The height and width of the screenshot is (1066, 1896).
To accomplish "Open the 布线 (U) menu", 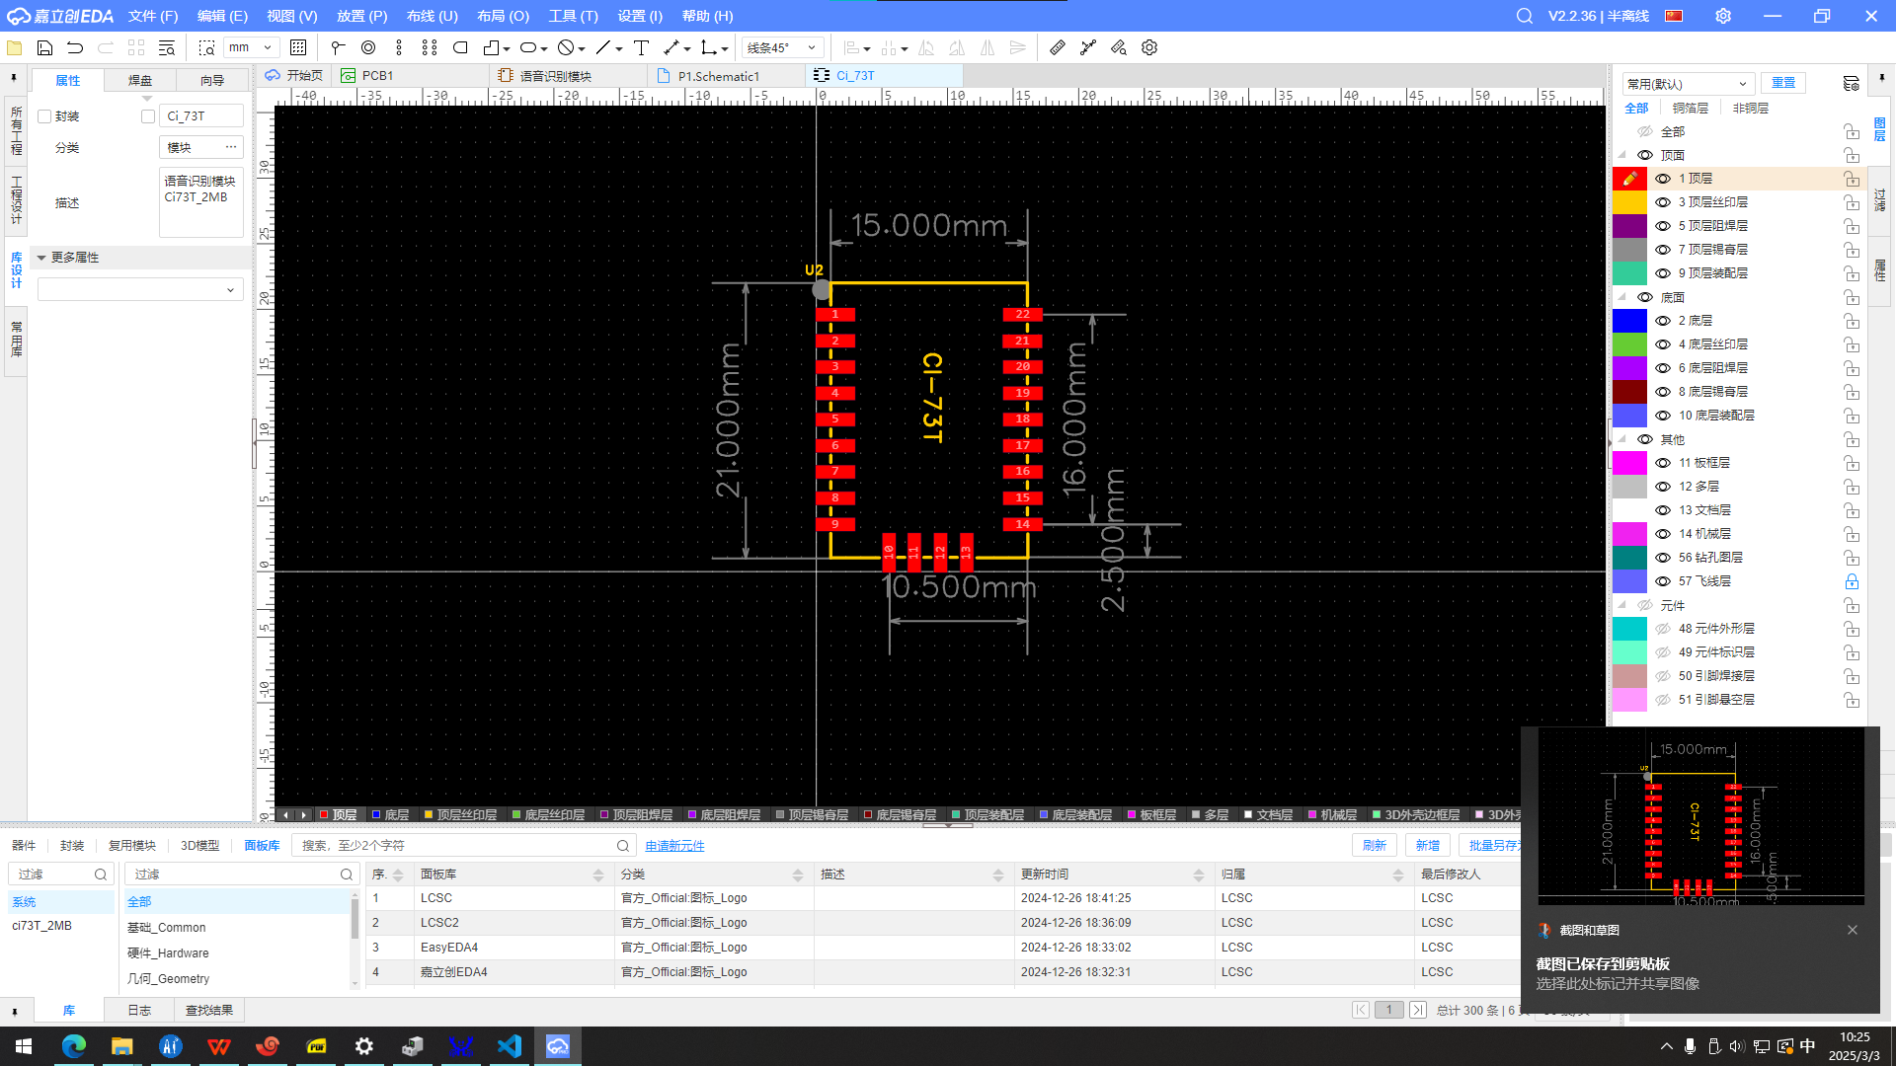I will pos(432,16).
